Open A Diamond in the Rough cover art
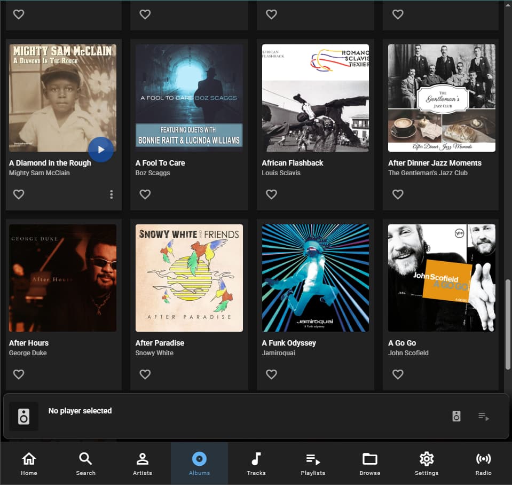This screenshot has height=485, width=512. [x=62, y=98]
